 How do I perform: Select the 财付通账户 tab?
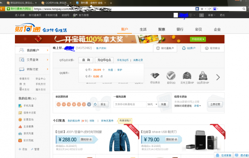165,48
